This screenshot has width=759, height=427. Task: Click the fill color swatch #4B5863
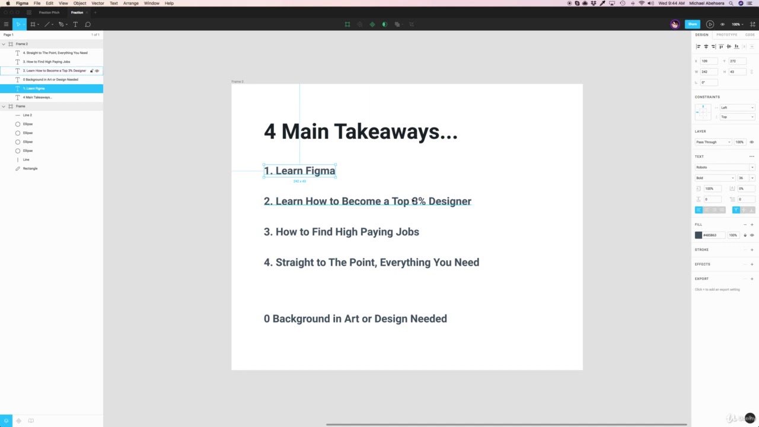(x=699, y=235)
